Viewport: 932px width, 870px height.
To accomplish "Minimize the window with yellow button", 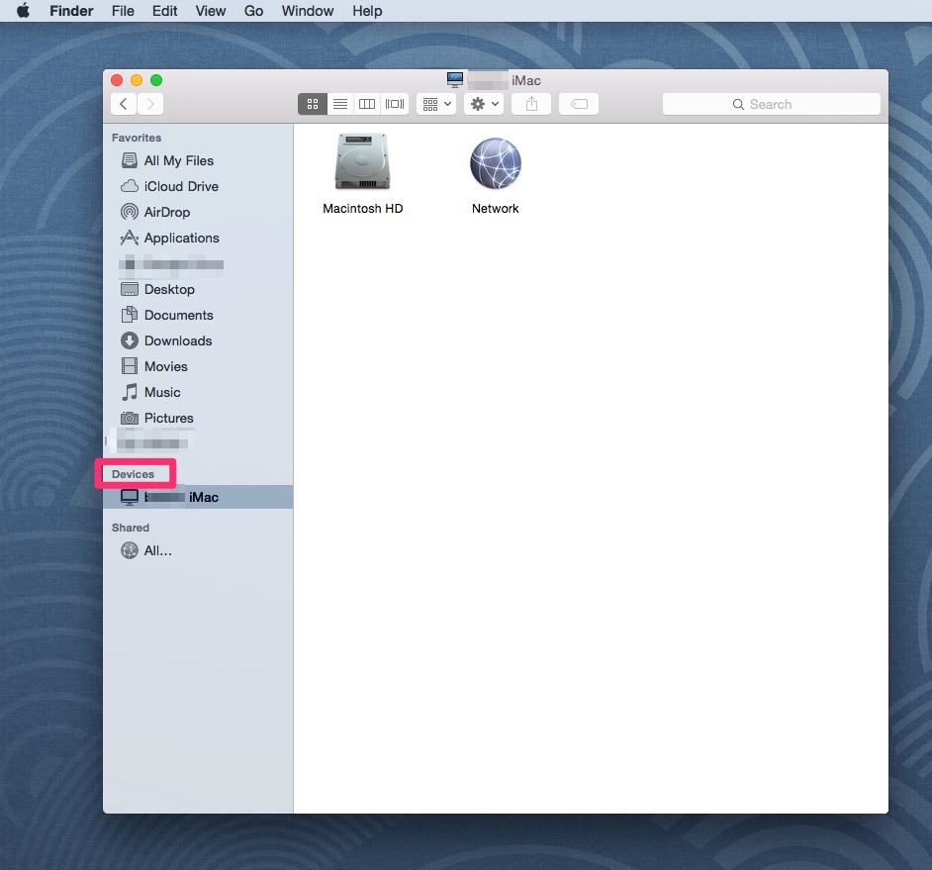I will pyautogui.click(x=137, y=80).
